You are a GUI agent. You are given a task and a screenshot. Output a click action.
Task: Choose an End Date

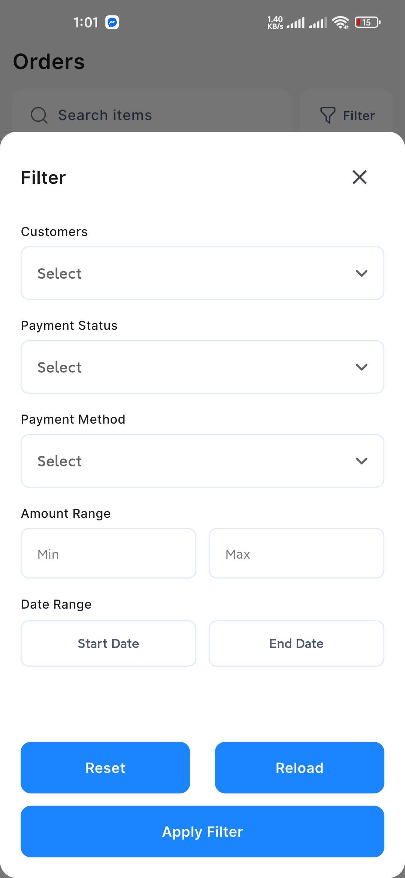click(296, 643)
